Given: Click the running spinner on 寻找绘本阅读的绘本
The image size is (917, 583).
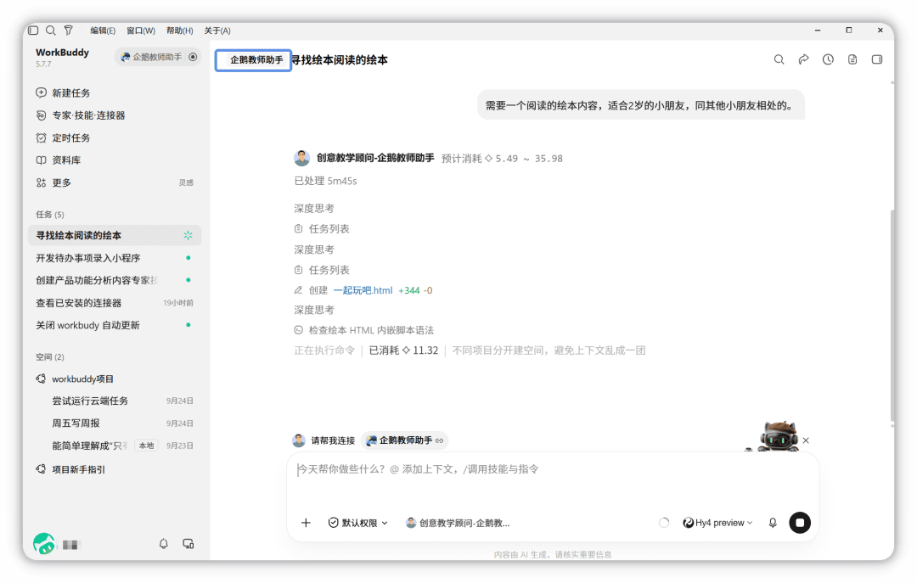Looking at the screenshot, I should pyautogui.click(x=188, y=236).
